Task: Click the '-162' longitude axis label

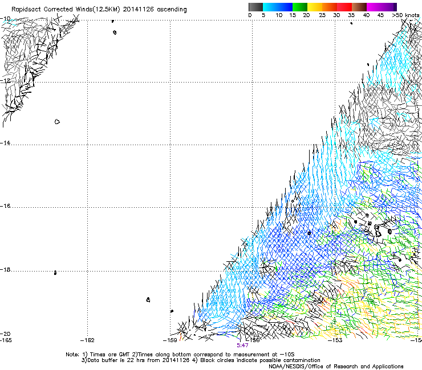Action: click(x=87, y=340)
